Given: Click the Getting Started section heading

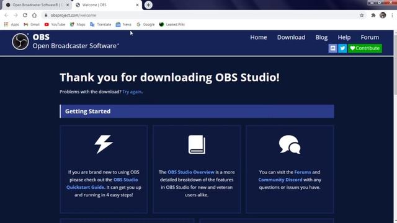Looking at the screenshot, I should (x=87, y=111).
